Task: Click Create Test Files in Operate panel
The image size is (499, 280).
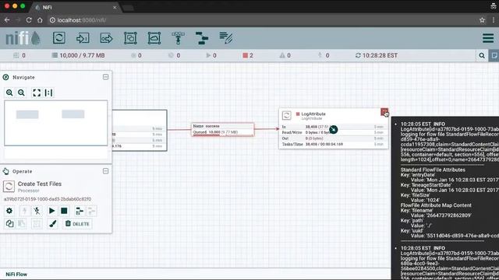Action: click(x=40, y=184)
